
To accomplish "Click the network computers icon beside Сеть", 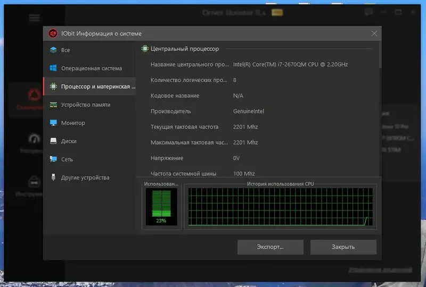I will 53,159.
